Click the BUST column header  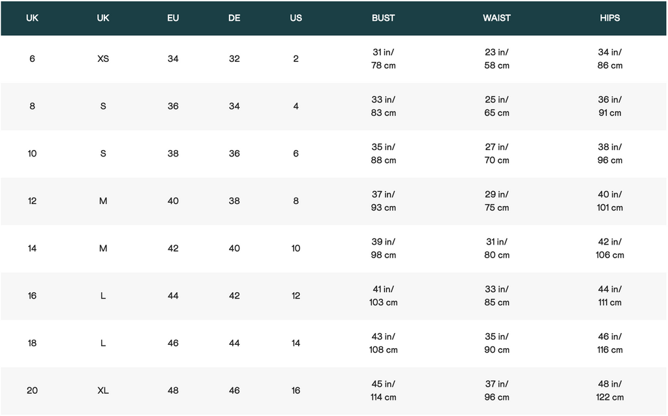[x=383, y=18]
